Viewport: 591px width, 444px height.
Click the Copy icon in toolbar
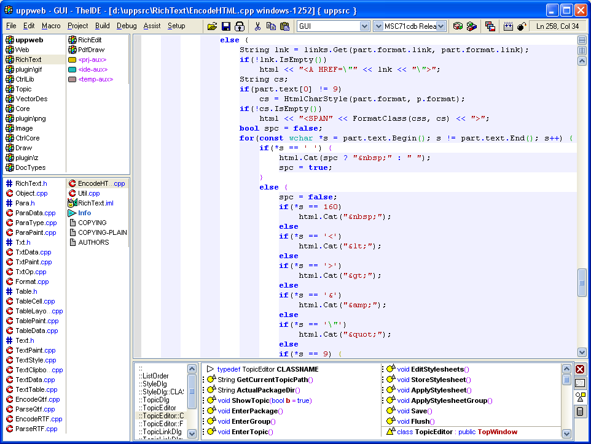(271, 26)
